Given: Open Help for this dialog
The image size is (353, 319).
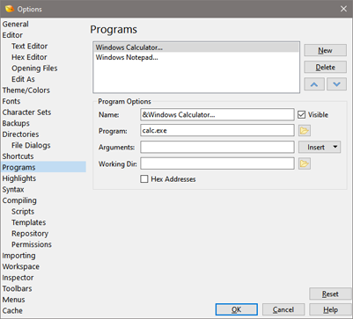Looking at the screenshot, I should 330,309.
